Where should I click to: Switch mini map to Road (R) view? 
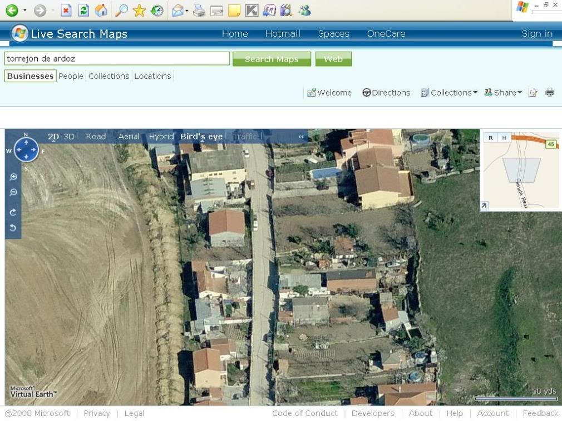490,138
